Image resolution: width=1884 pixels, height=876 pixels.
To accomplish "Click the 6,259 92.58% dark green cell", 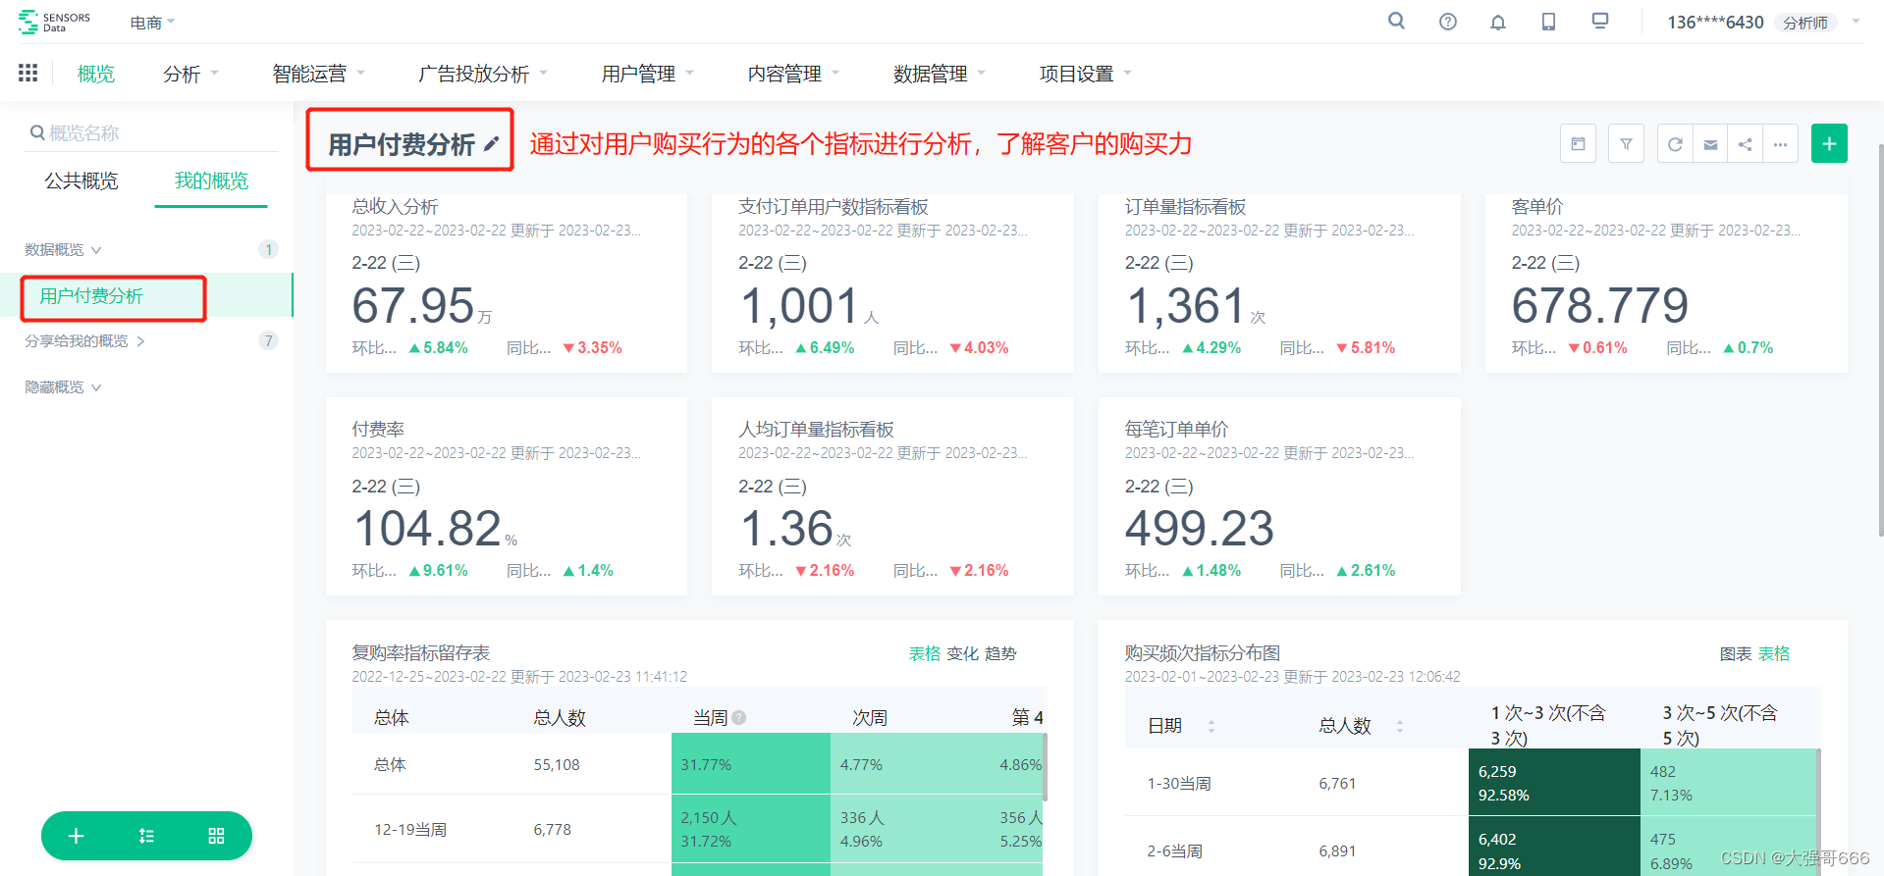I will (1554, 783).
